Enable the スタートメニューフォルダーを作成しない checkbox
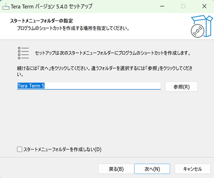 coord(19,149)
